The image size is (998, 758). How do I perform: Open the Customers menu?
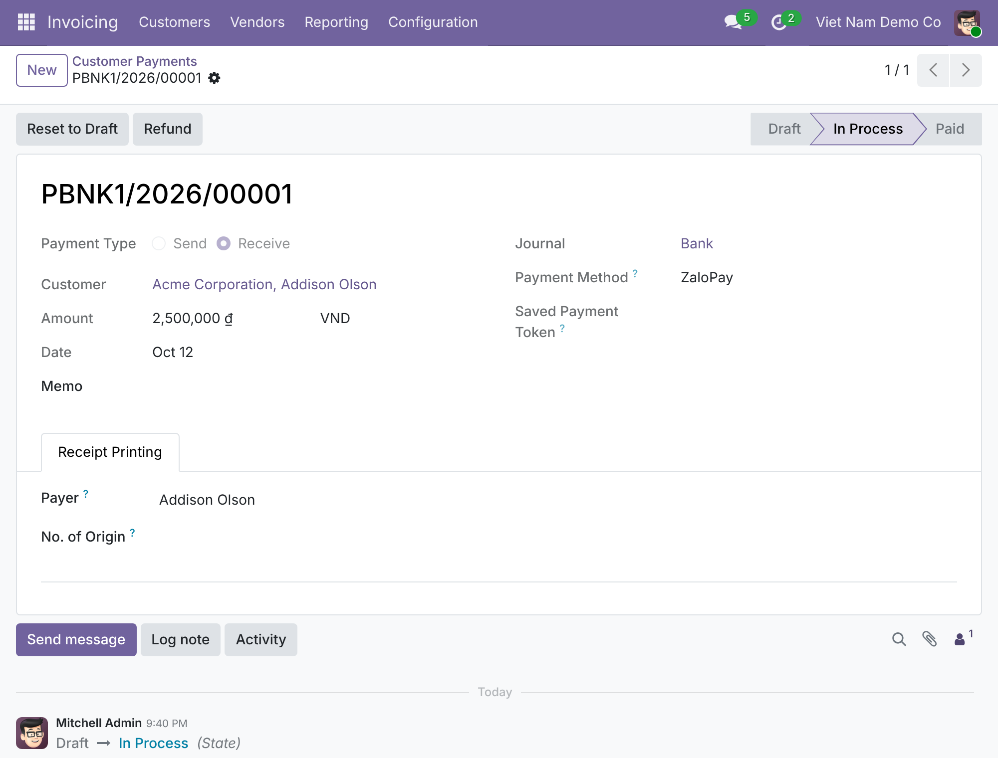coord(175,22)
